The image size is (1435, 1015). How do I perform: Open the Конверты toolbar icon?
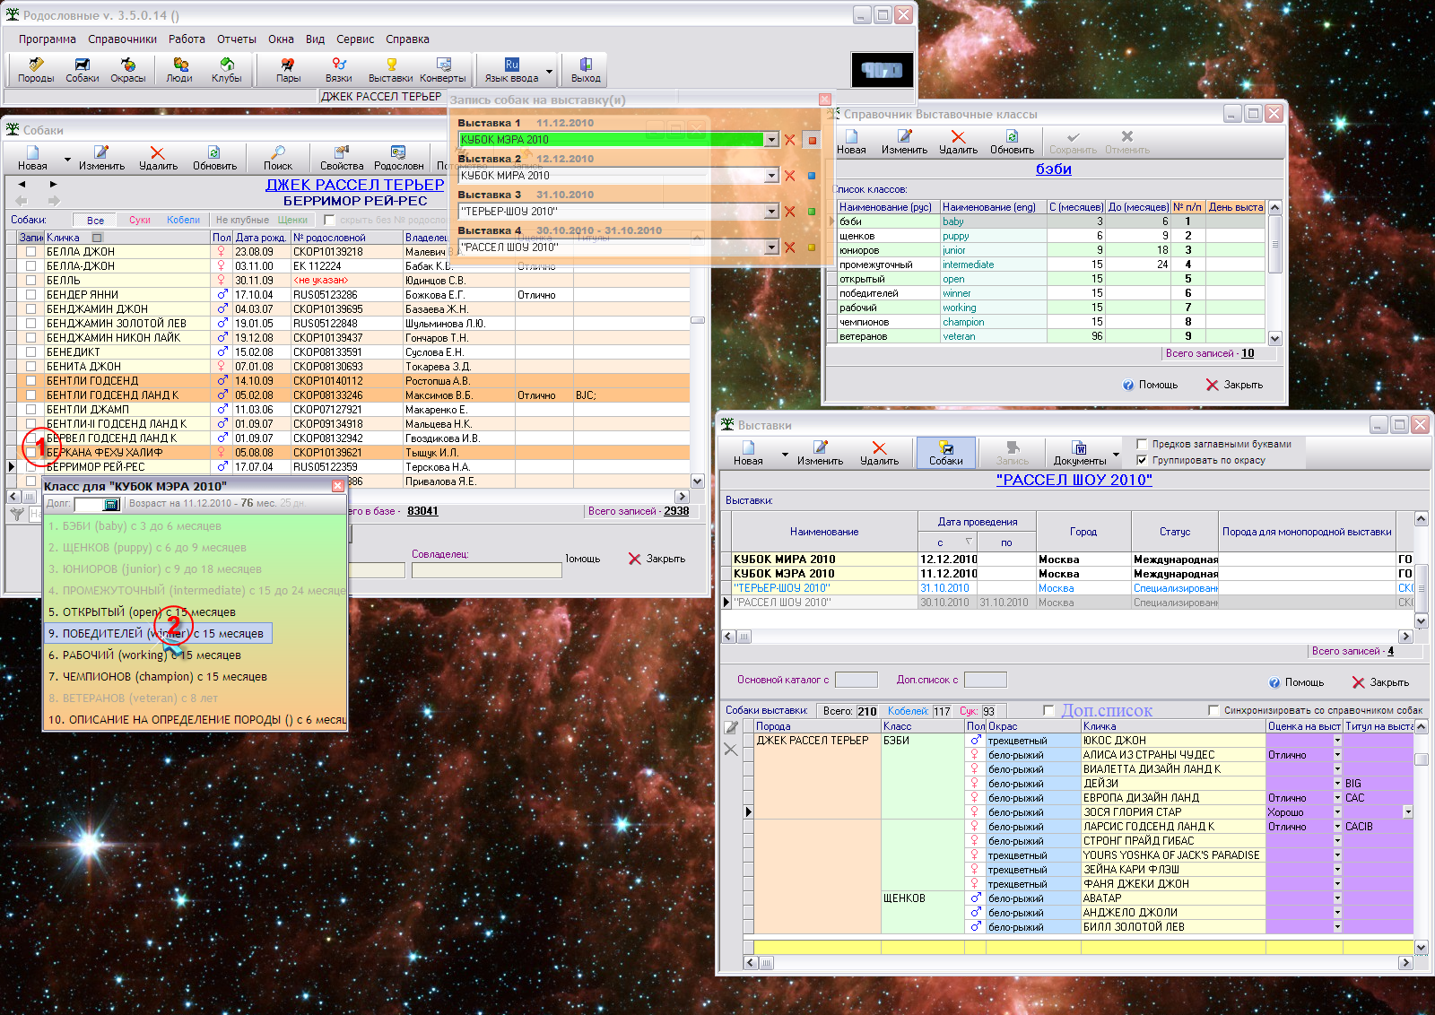pyautogui.click(x=443, y=70)
